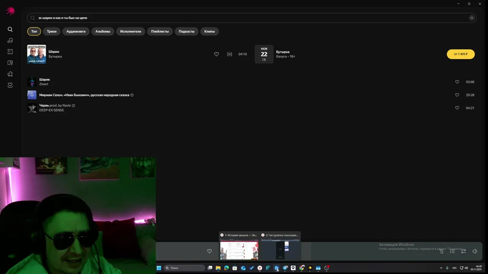The width and height of the screenshot is (488, 274).
Task: Switch to the Плейлисты tab
Action: pos(160,32)
